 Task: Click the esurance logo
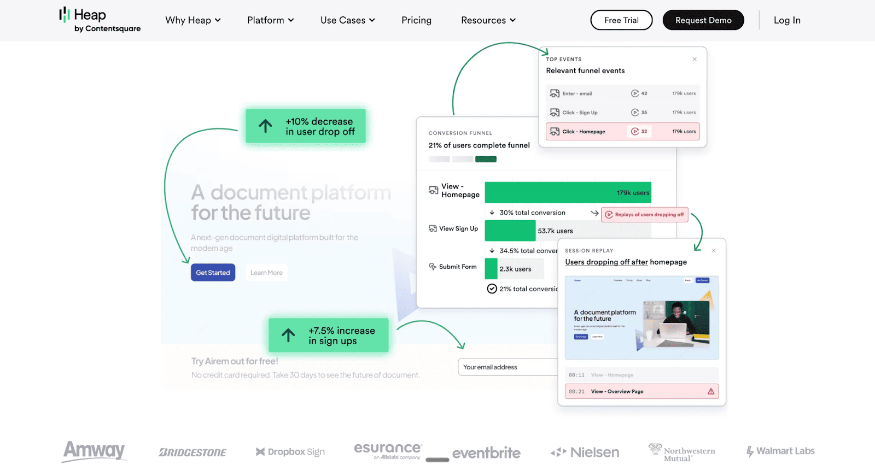[388, 451]
